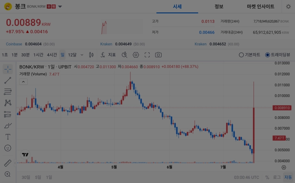295x183 pixels.
Task: Select the 4시간 interval
Action: tap(52, 55)
